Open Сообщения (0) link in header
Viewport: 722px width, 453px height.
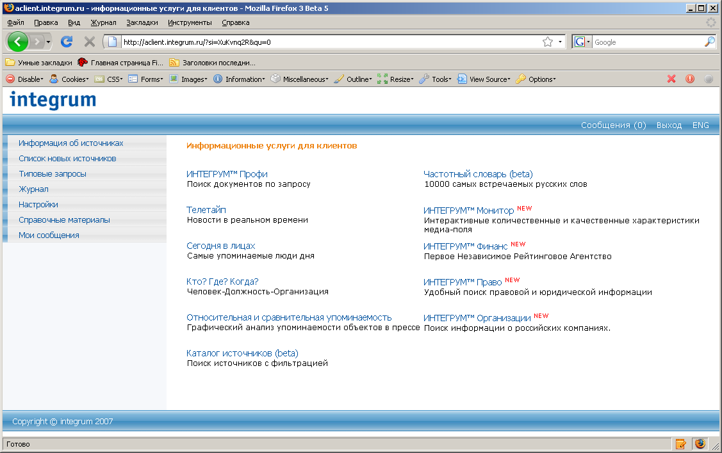[613, 125]
